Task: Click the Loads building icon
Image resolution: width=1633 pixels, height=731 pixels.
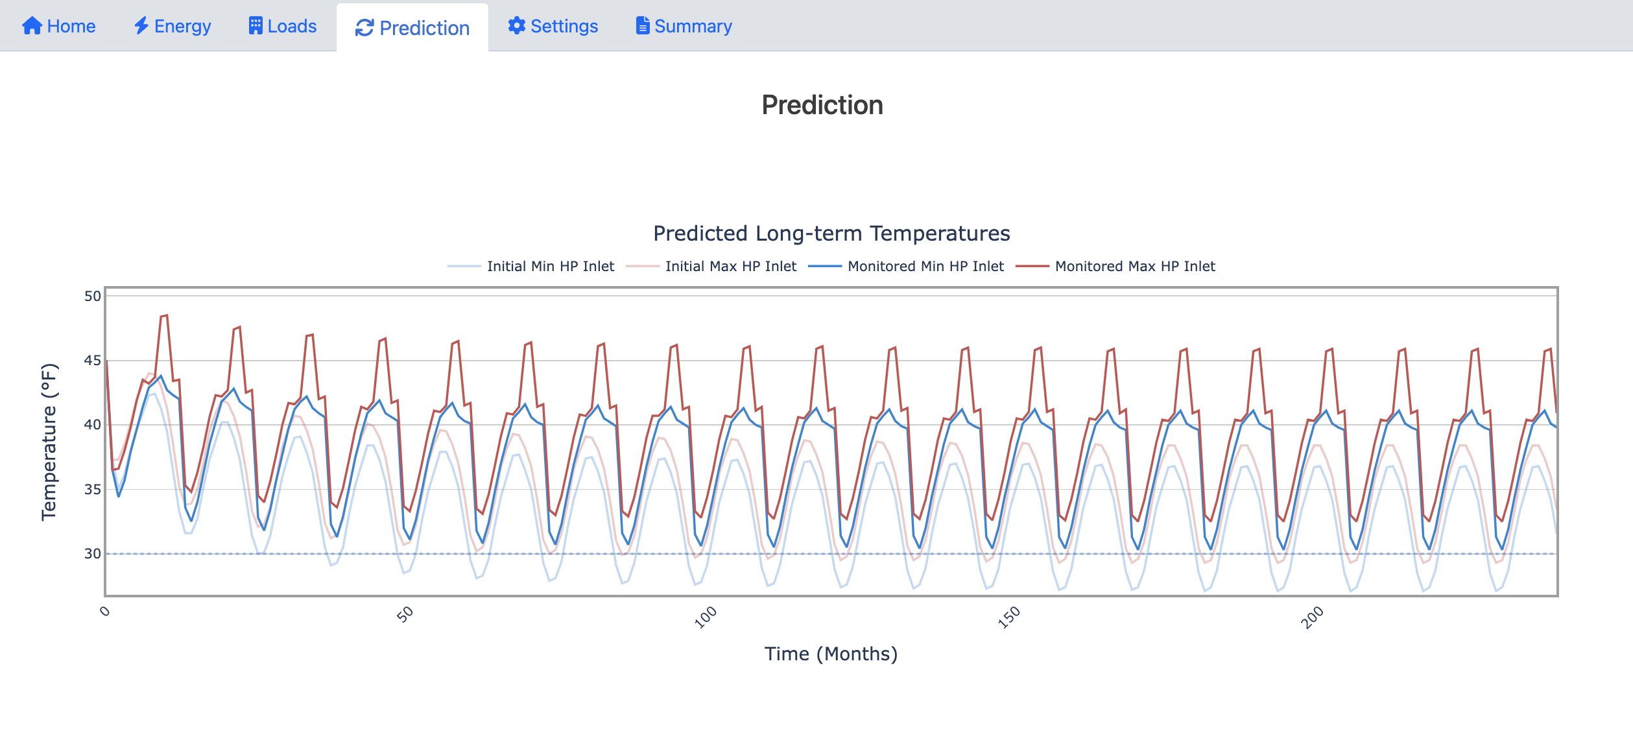Action: [256, 26]
